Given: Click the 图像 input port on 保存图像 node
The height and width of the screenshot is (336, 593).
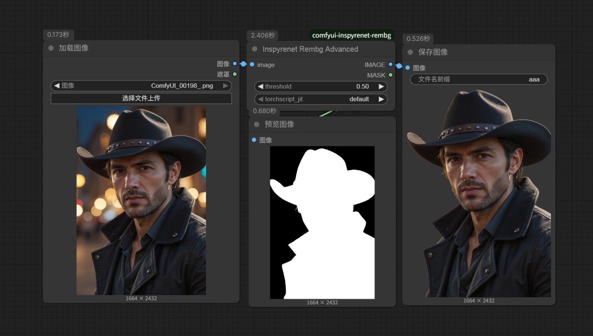Looking at the screenshot, I should pos(408,68).
